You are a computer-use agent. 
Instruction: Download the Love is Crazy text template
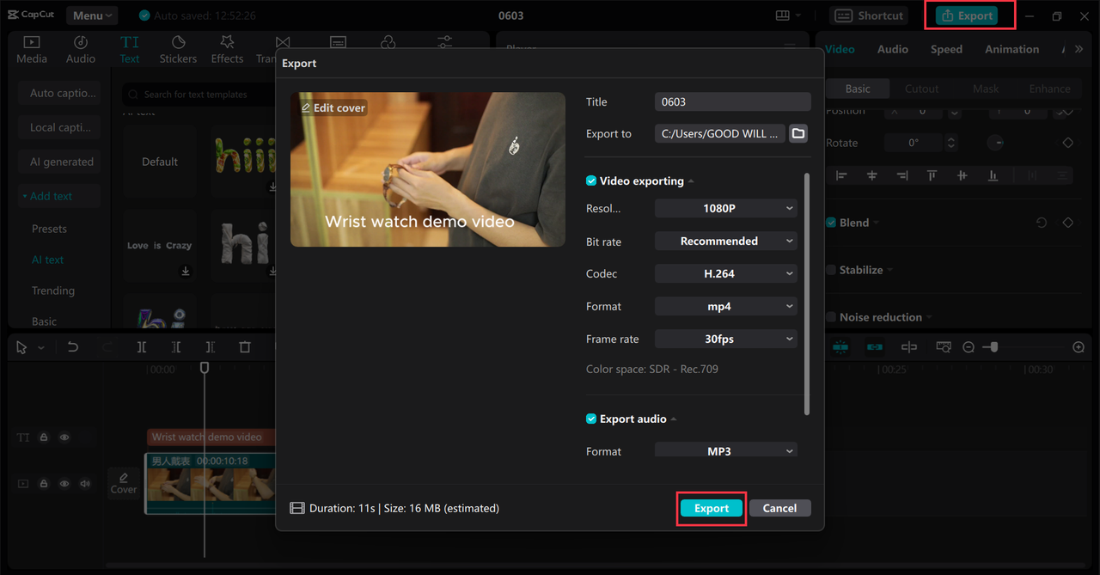pos(186,272)
